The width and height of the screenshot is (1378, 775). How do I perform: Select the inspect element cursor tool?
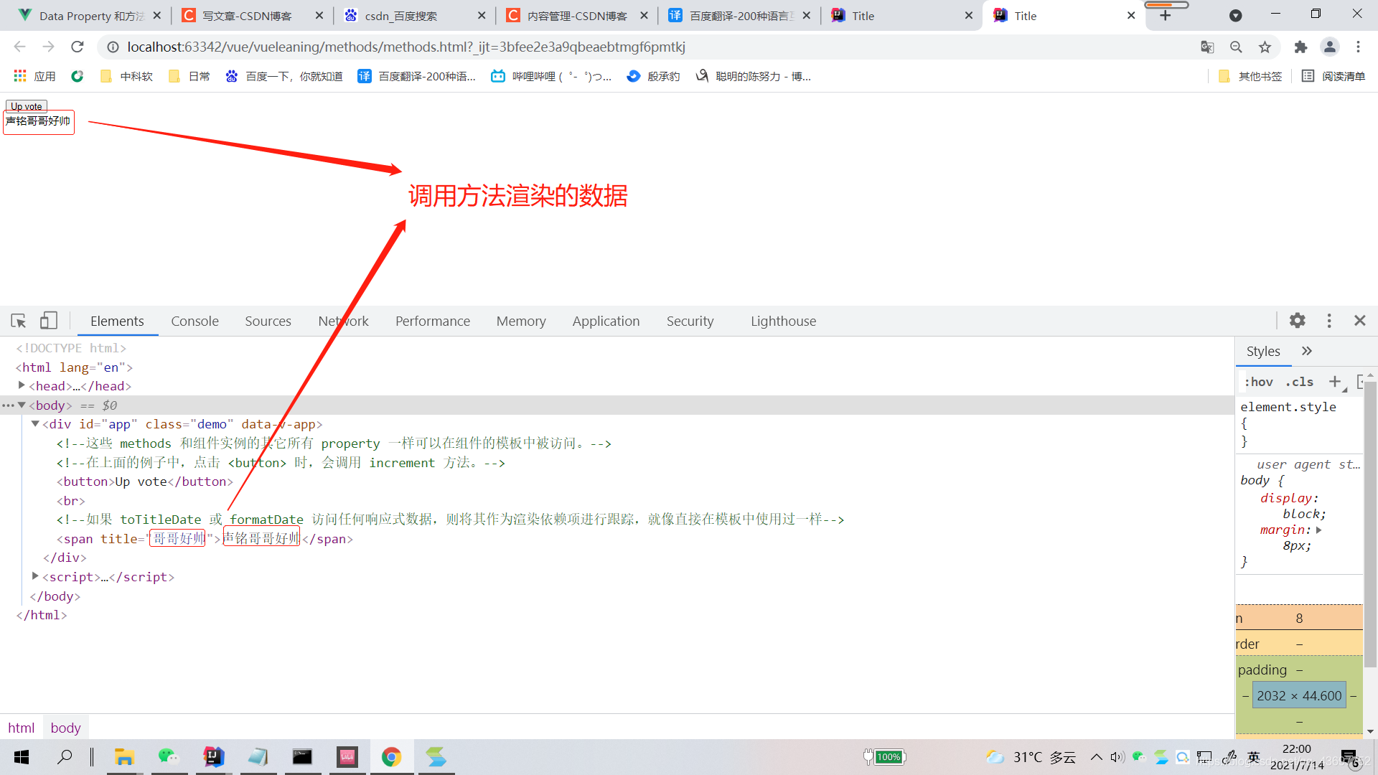pos(18,321)
